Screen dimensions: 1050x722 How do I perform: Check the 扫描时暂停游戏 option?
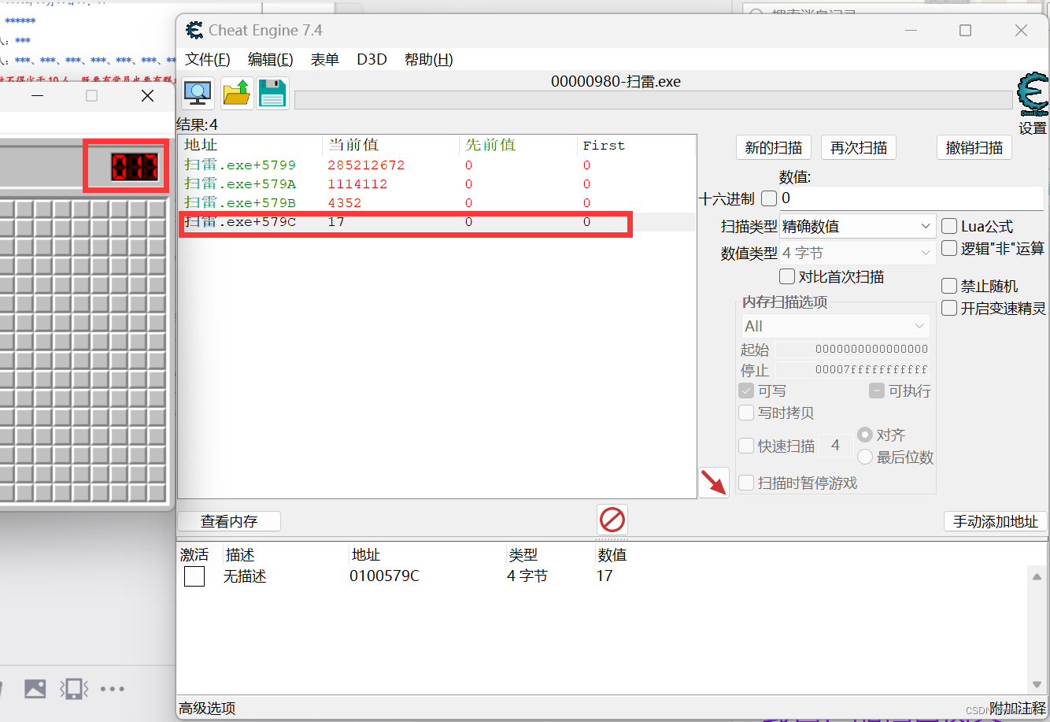pyautogui.click(x=746, y=483)
